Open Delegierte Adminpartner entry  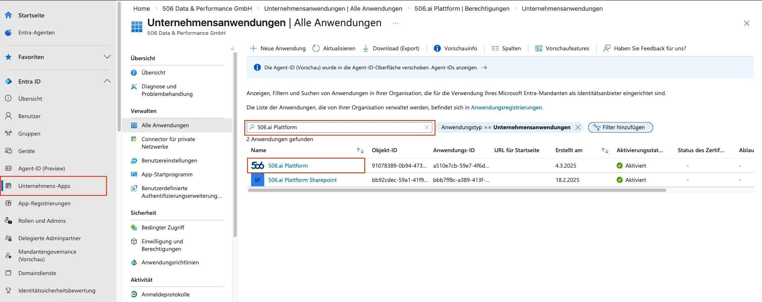(50, 238)
